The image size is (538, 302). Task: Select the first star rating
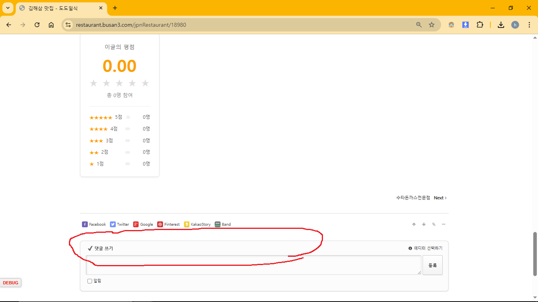(x=93, y=83)
